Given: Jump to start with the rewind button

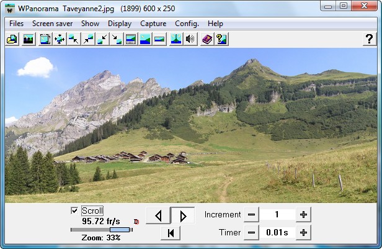Looking at the screenshot, I should pyautogui.click(x=171, y=233).
